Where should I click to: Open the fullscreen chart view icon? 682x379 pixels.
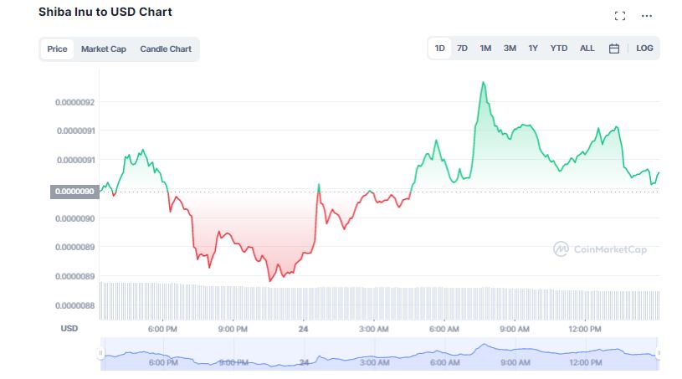[620, 16]
